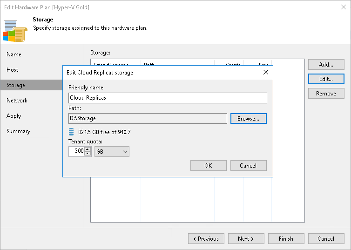Click the Finish button
The height and width of the screenshot is (250, 351).
click(286, 238)
